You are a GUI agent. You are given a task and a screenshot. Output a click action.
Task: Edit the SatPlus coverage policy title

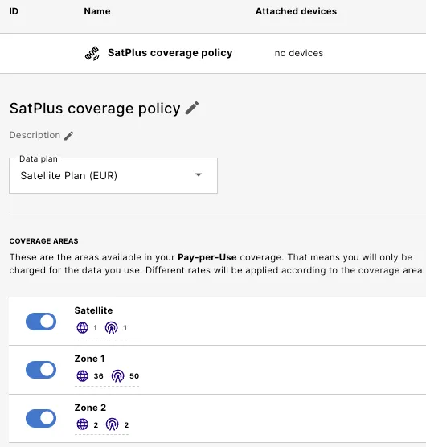[192, 108]
